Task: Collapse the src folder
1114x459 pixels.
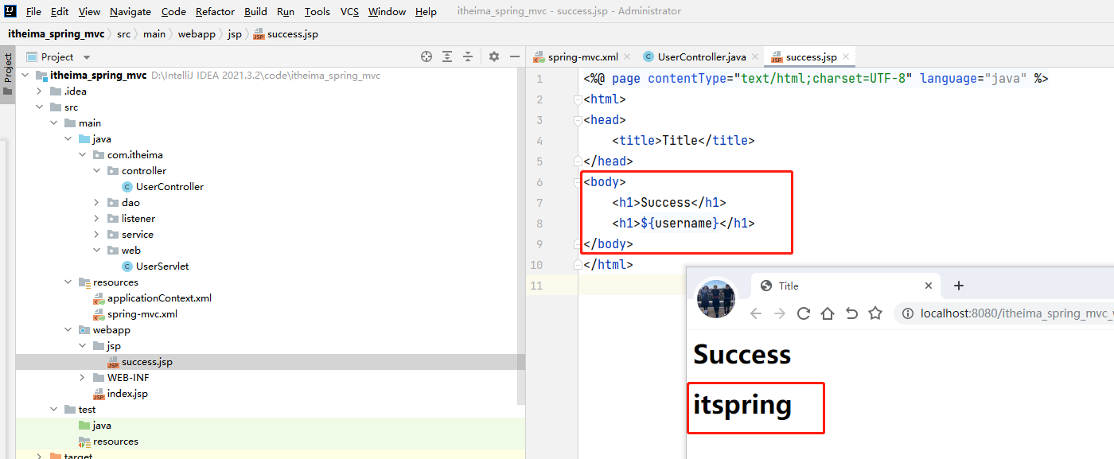Action: pos(40,107)
